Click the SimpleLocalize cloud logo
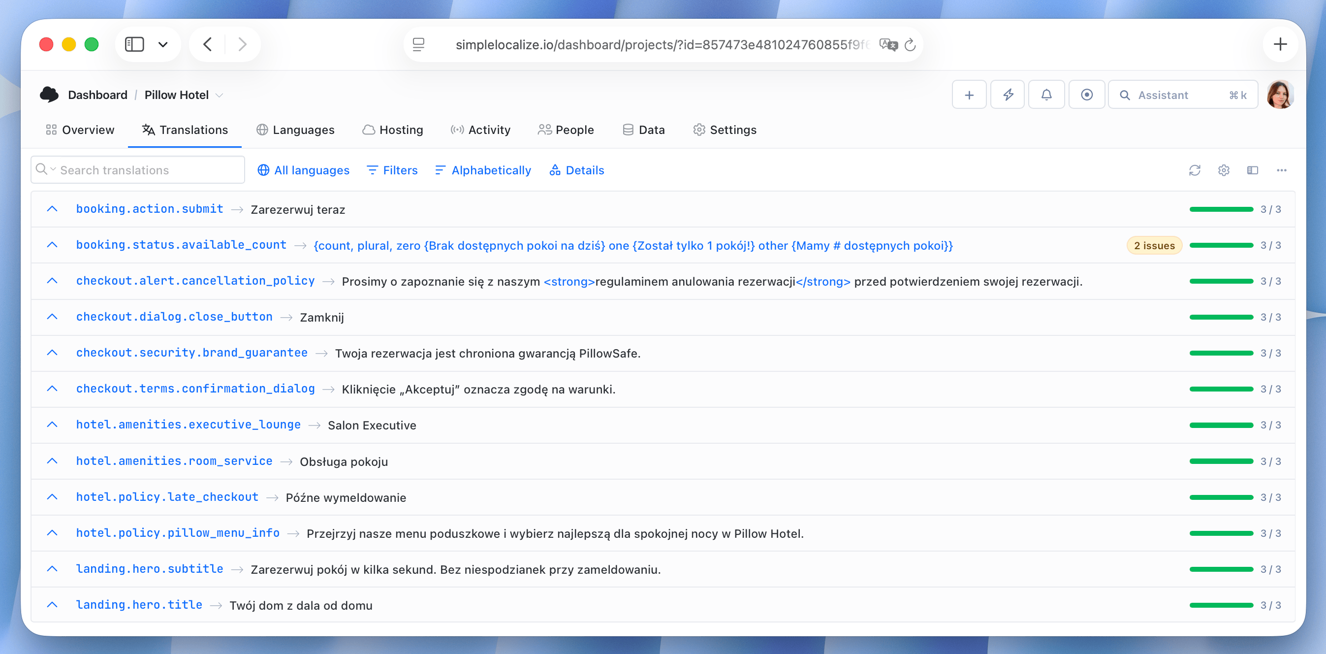1326x654 pixels. (x=49, y=95)
